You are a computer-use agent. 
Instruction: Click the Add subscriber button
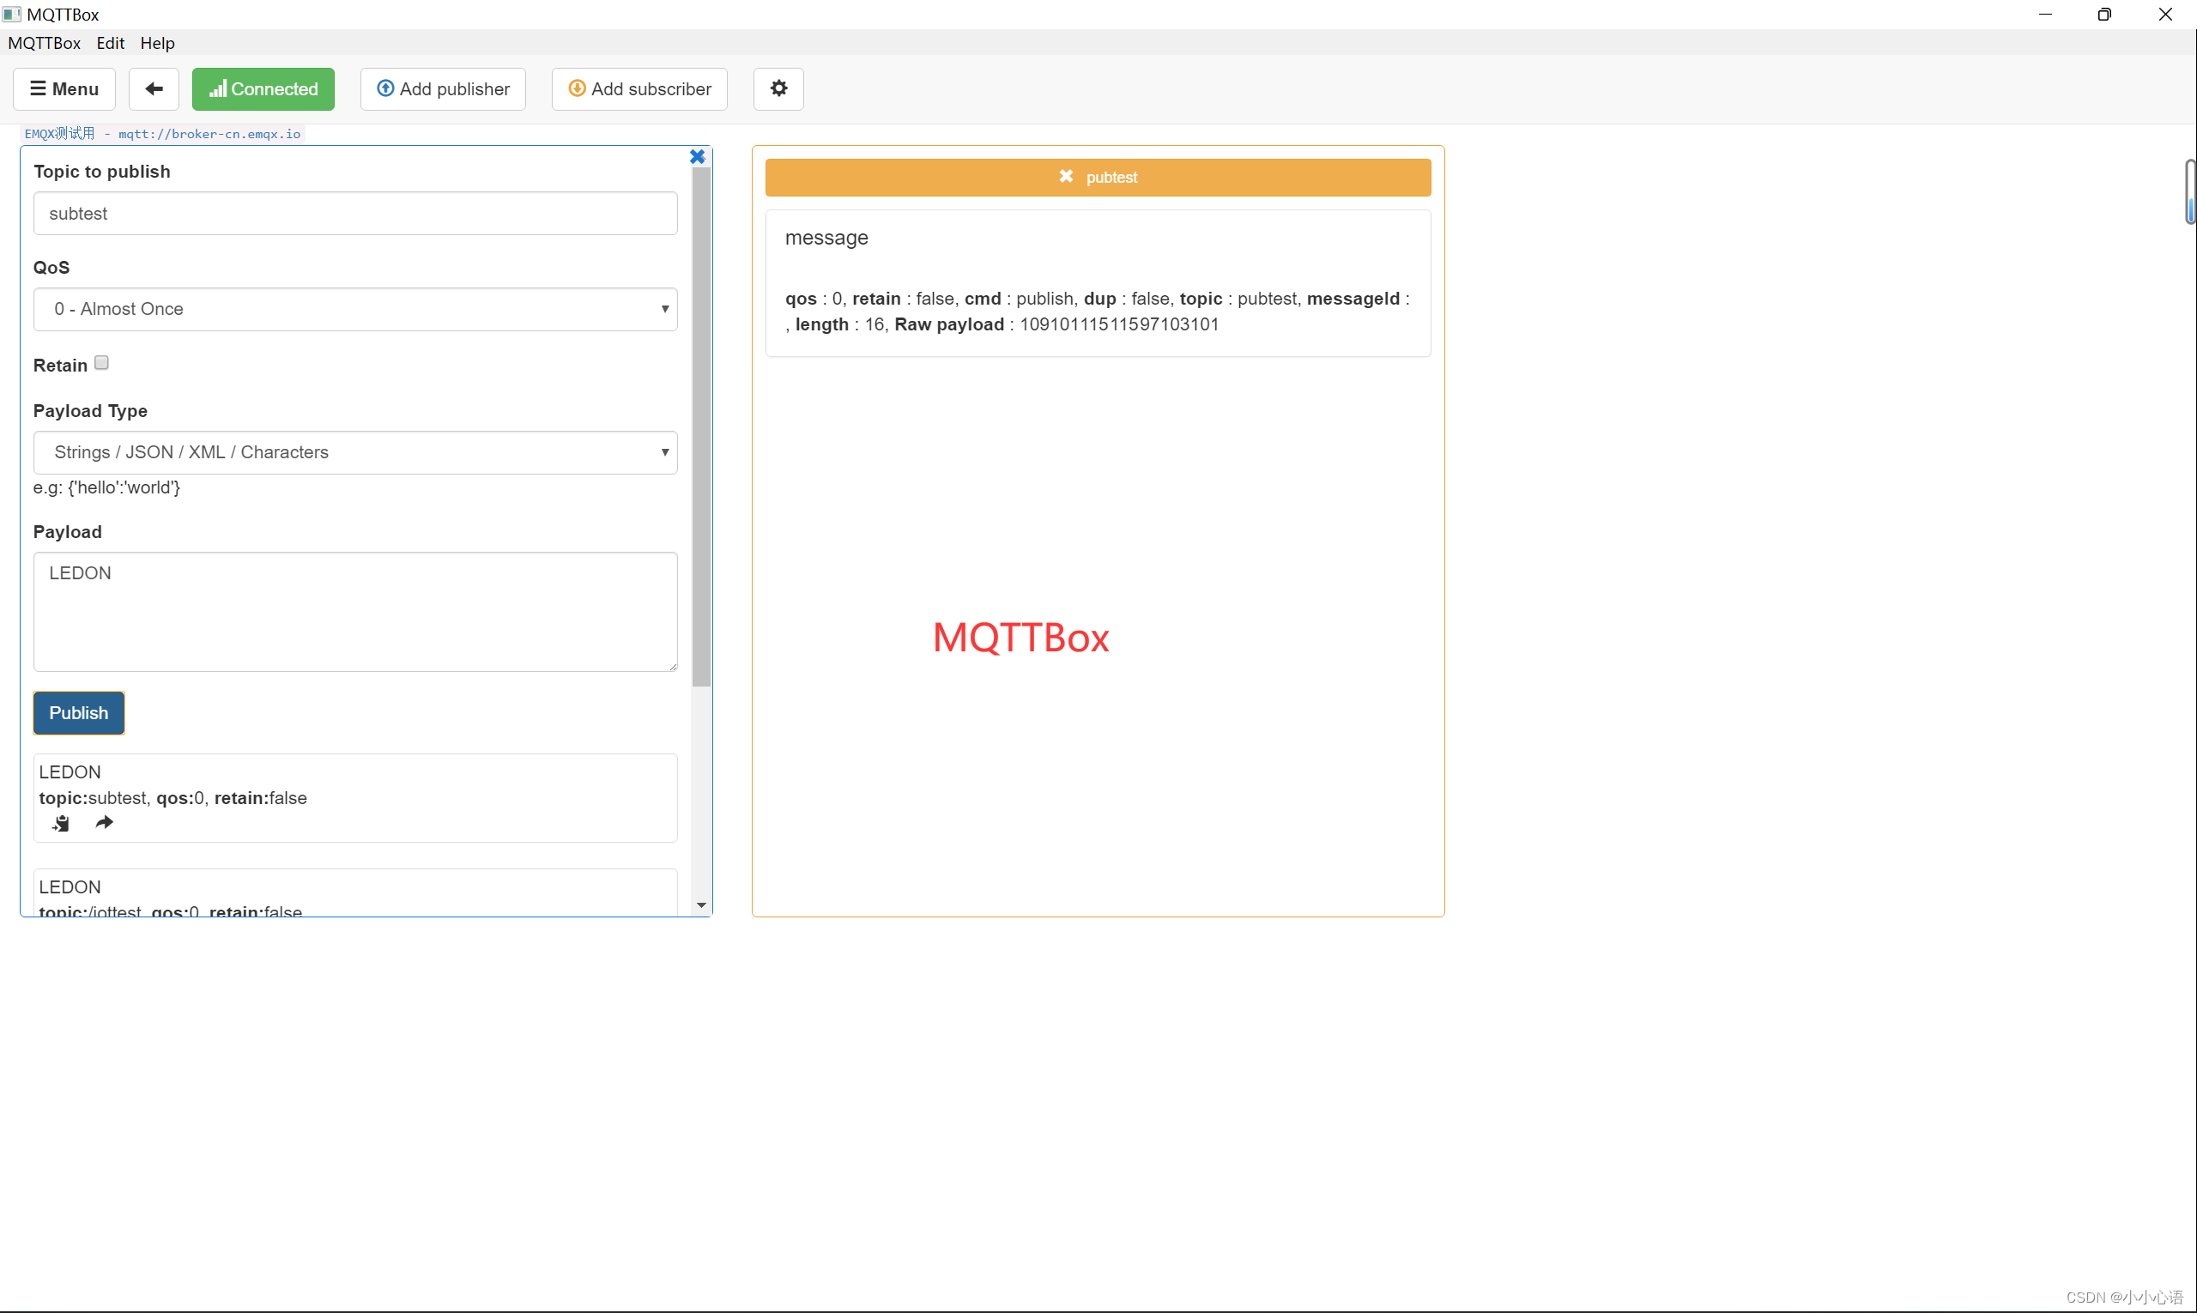coord(639,88)
